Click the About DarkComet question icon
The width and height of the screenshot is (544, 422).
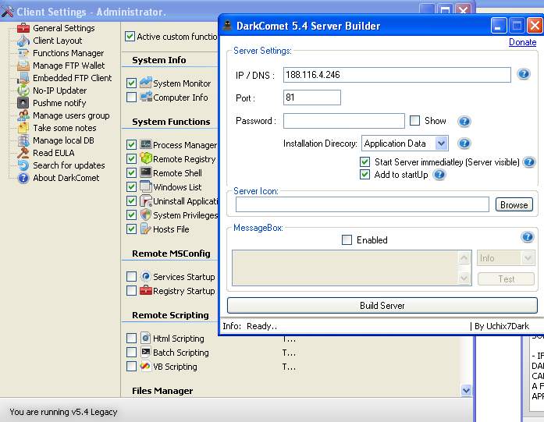(23, 178)
